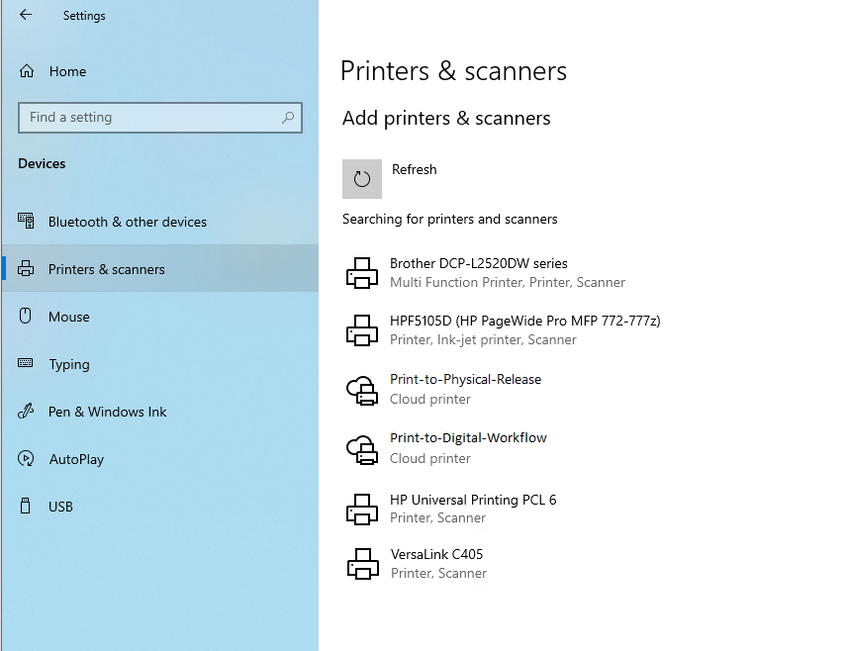Click the back arrow in Settings
The height and width of the screenshot is (651, 850).
(x=26, y=15)
